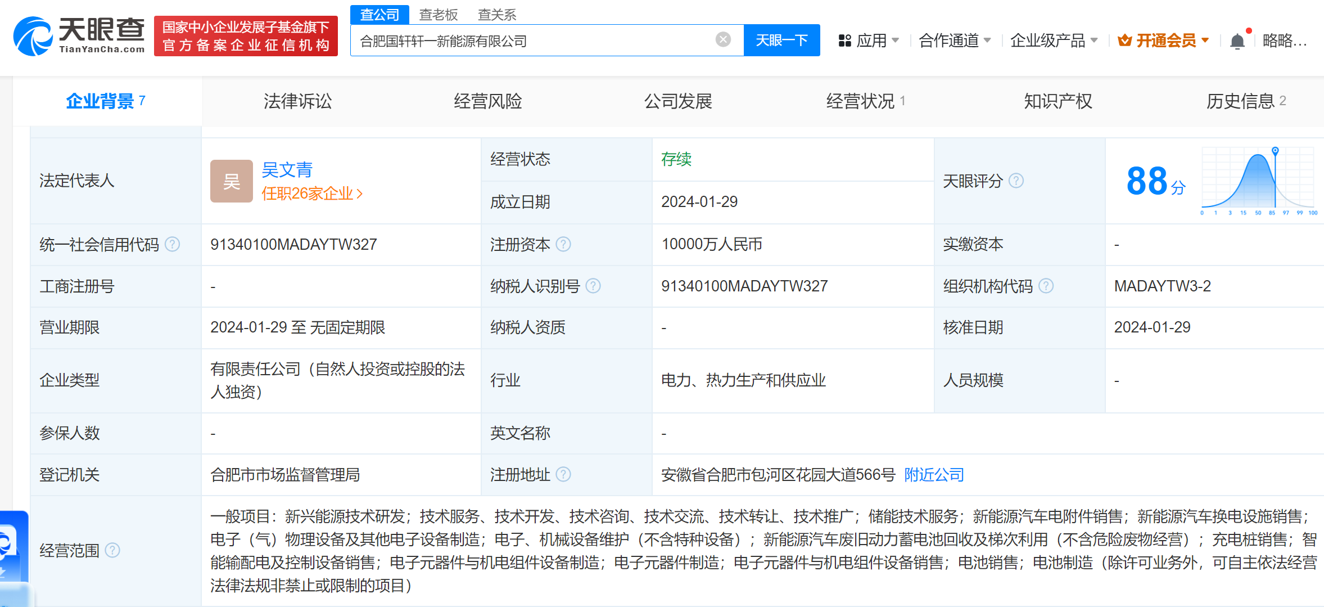The width and height of the screenshot is (1324, 607).
Task: Open help icon beside 经营范围
Action: click(112, 550)
